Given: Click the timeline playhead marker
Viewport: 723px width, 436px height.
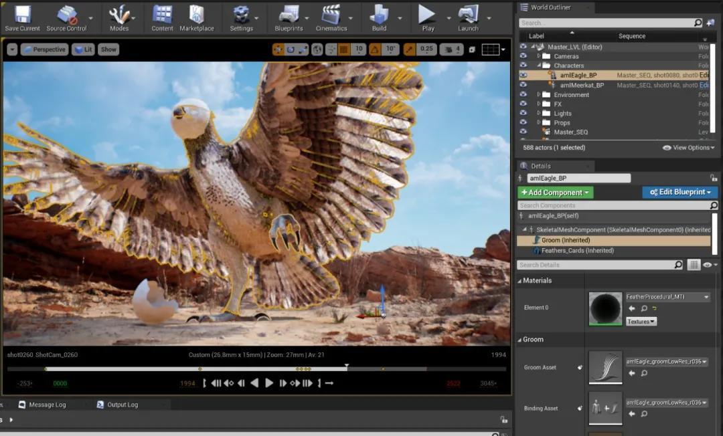Looking at the screenshot, I should point(347,366).
